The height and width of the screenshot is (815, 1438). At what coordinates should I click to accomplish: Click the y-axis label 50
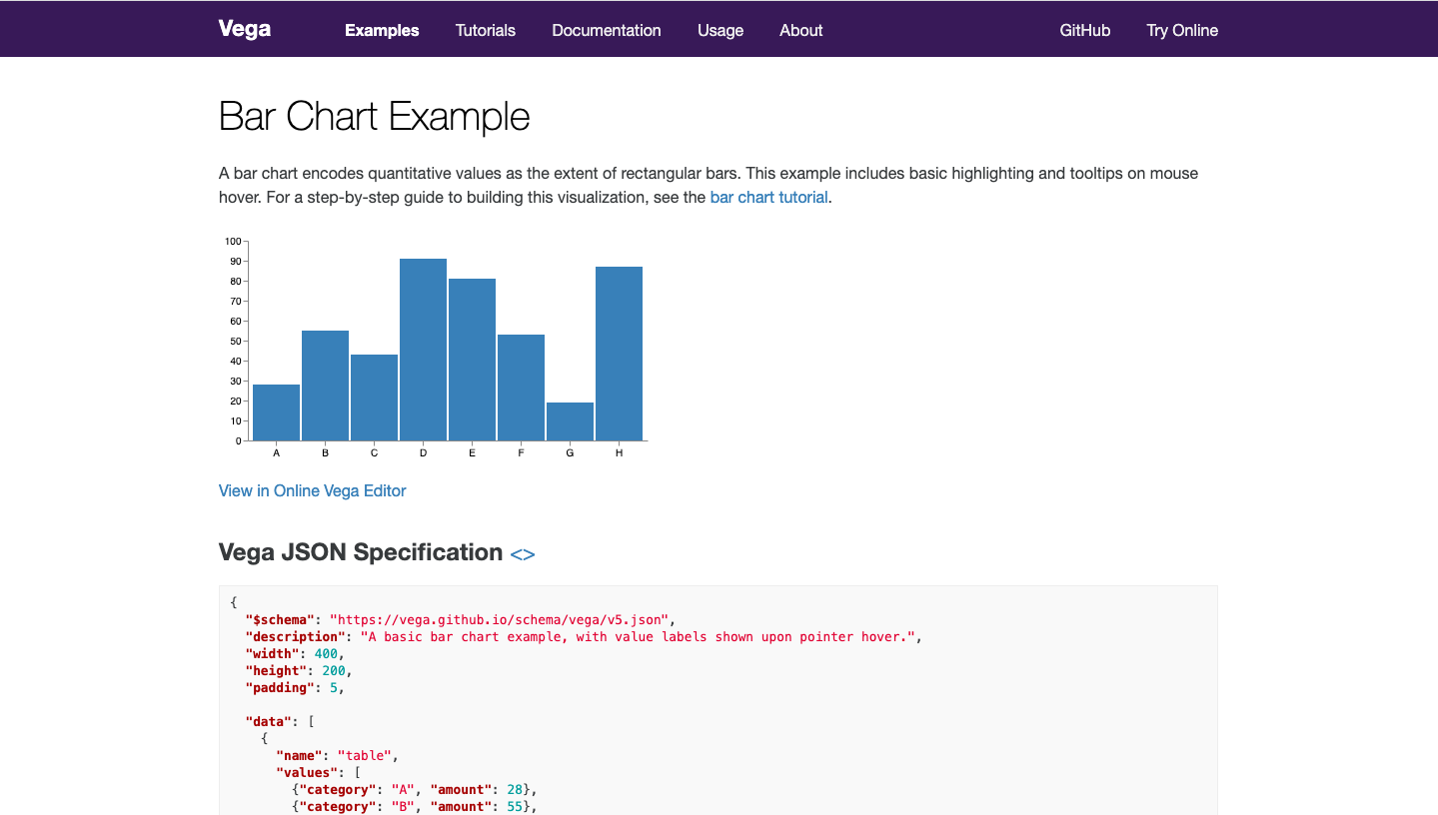click(x=236, y=341)
